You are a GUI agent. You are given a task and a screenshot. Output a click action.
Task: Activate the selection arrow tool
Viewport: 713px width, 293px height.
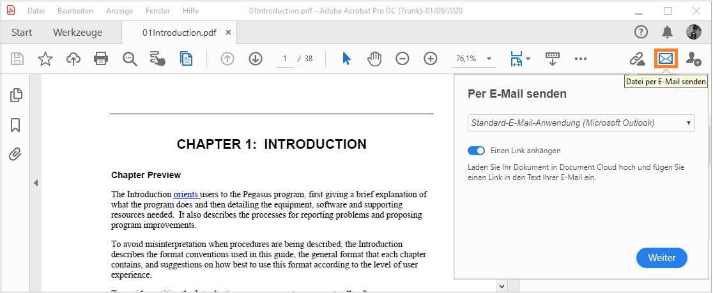pyautogui.click(x=346, y=59)
